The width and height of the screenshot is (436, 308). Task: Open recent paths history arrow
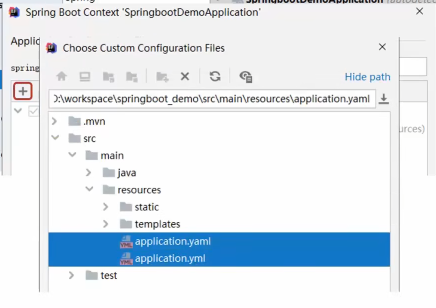coord(384,99)
